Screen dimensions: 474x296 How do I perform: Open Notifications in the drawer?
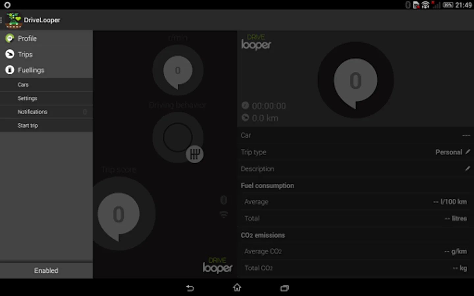point(46,112)
